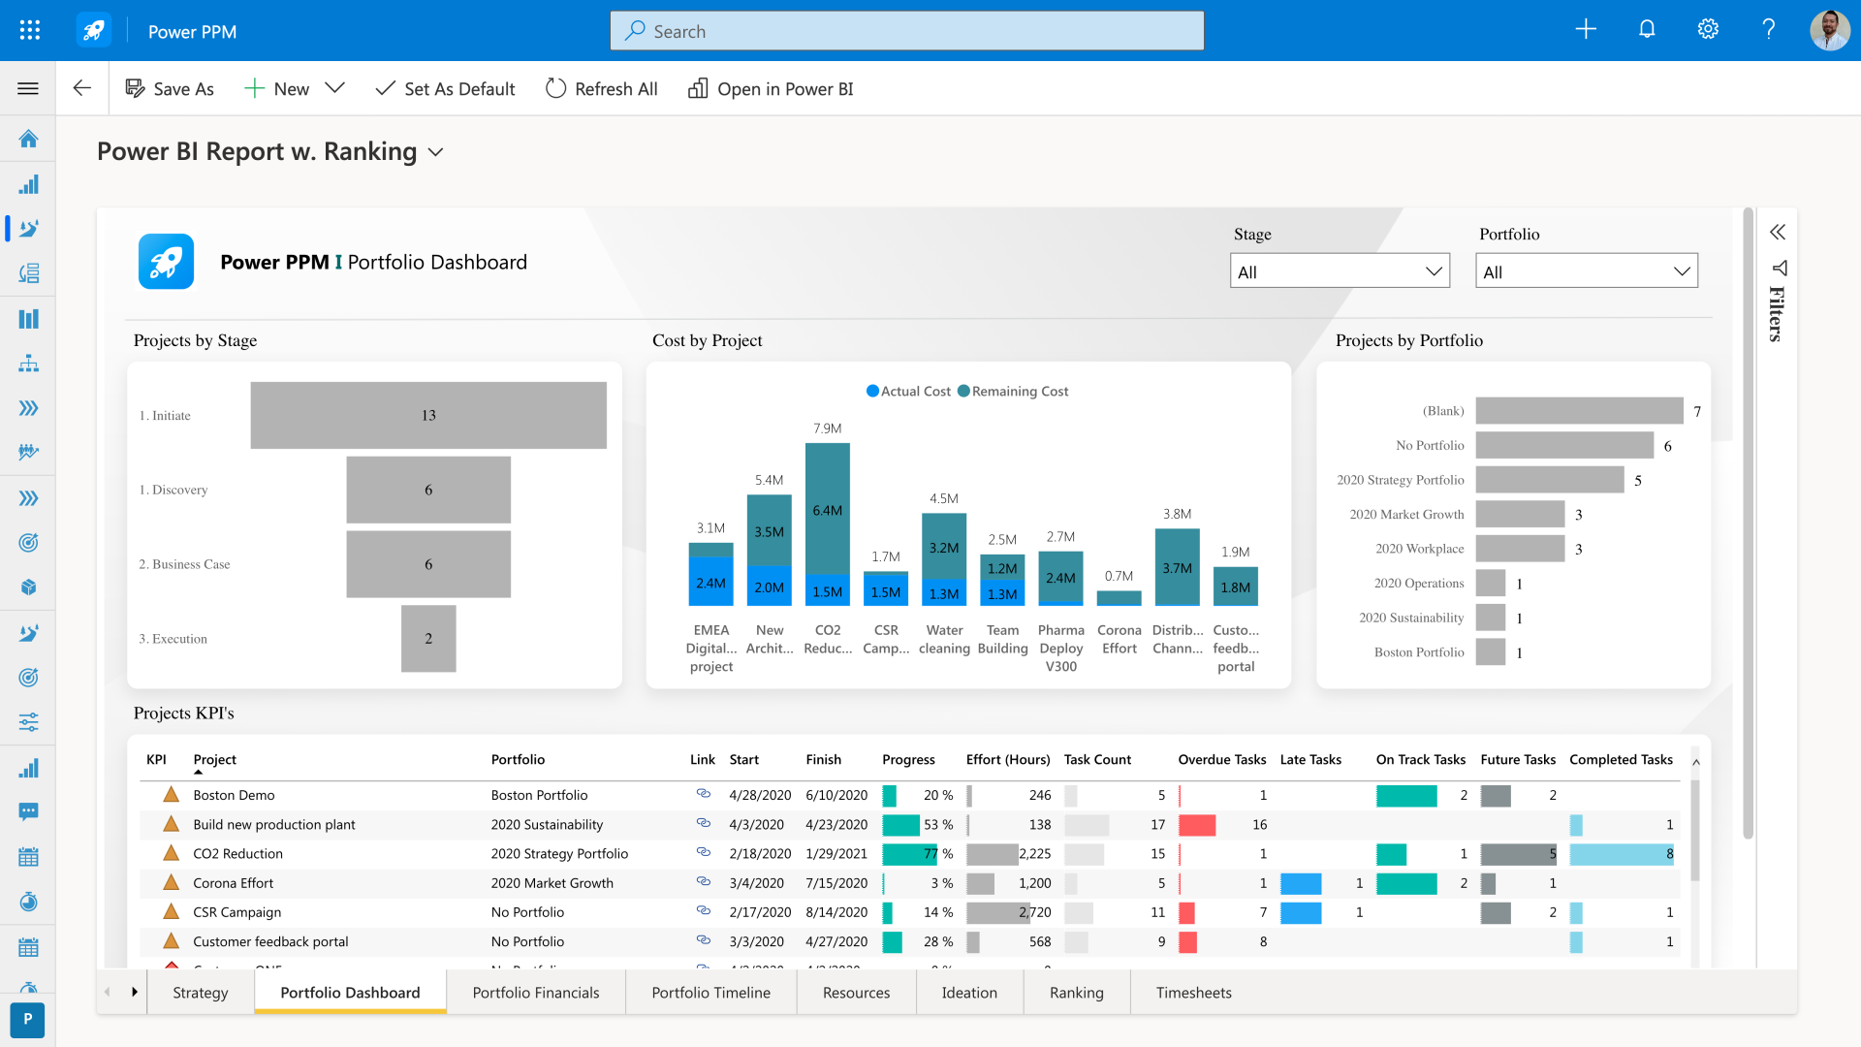
Task: Open settings gear
Action: click(x=1708, y=29)
